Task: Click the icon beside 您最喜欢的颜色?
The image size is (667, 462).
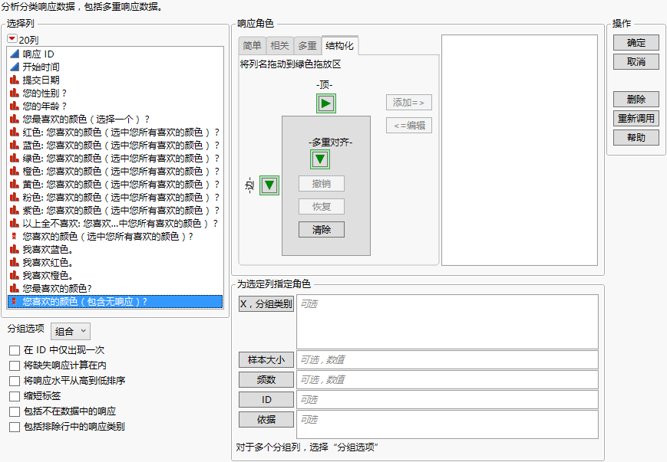Action: coord(15,288)
